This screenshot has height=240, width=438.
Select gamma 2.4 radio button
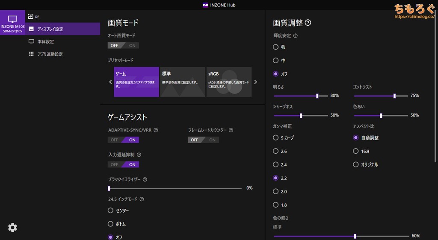[276, 164]
